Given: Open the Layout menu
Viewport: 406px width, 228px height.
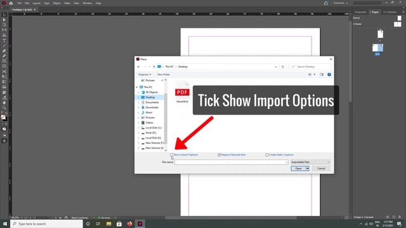Looking at the screenshot, I should point(37,3).
